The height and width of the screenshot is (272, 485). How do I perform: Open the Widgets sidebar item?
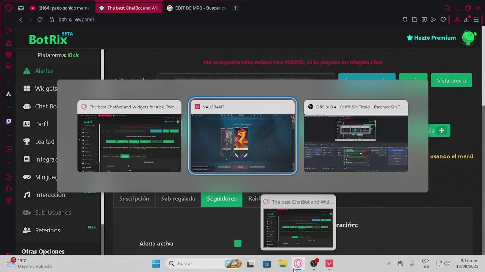point(40,89)
